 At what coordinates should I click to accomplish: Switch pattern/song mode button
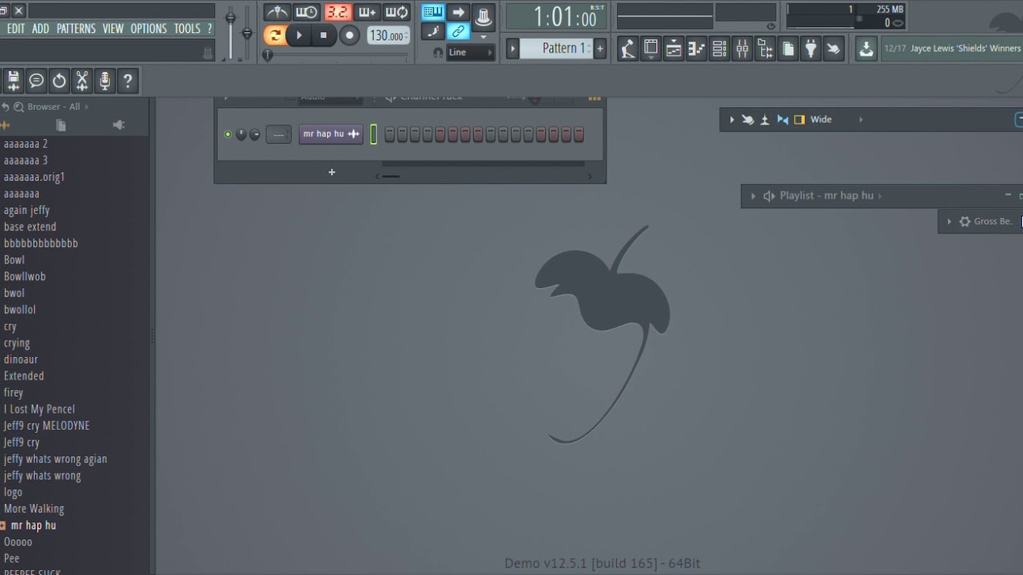tap(275, 35)
